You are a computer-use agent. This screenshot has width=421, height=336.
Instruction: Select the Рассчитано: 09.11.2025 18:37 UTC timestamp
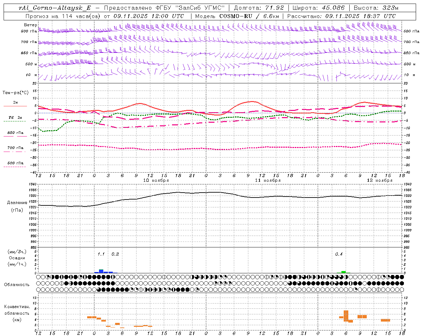pyautogui.click(x=341, y=16)
